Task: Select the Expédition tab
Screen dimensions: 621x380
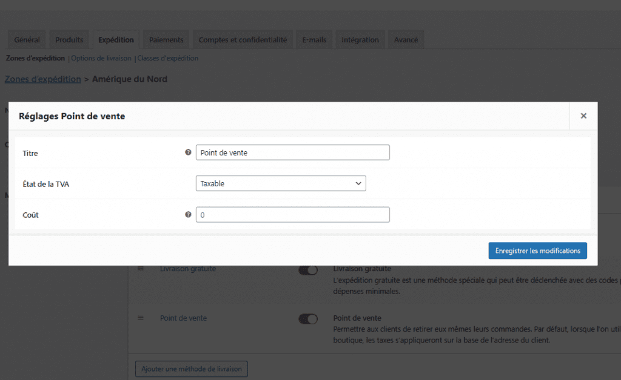Action: click(116, 40)
